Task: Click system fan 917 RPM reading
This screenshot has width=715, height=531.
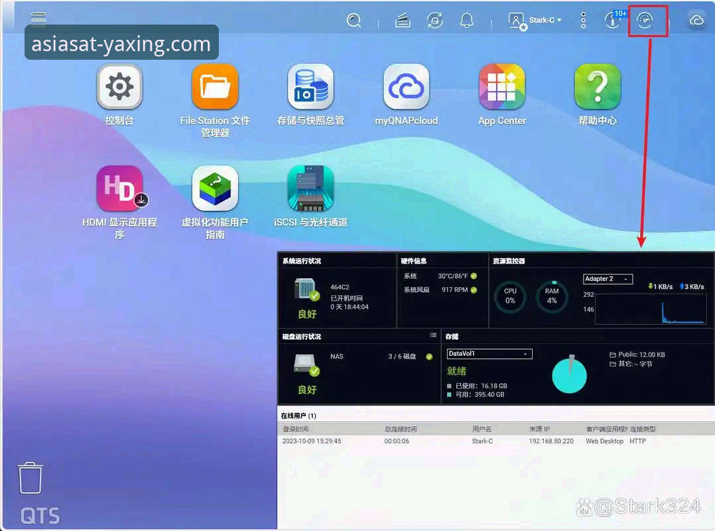Action: click(454, 289)
